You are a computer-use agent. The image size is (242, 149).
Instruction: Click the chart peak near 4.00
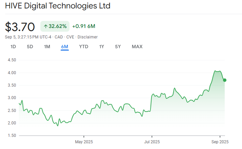pos(215,71)
